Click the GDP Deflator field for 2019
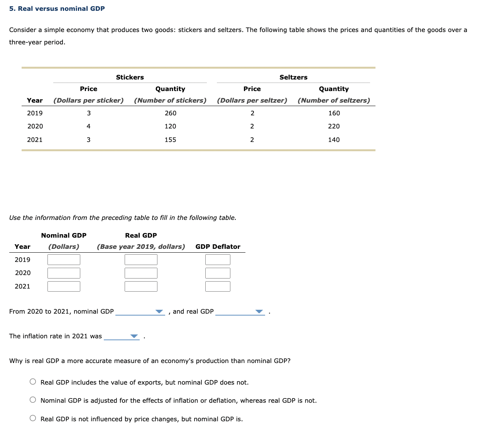Screen dimensions: 487x439 tap(218, 259)
